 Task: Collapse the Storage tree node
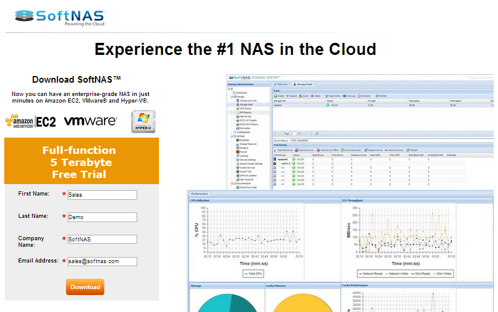coord(231,97)
